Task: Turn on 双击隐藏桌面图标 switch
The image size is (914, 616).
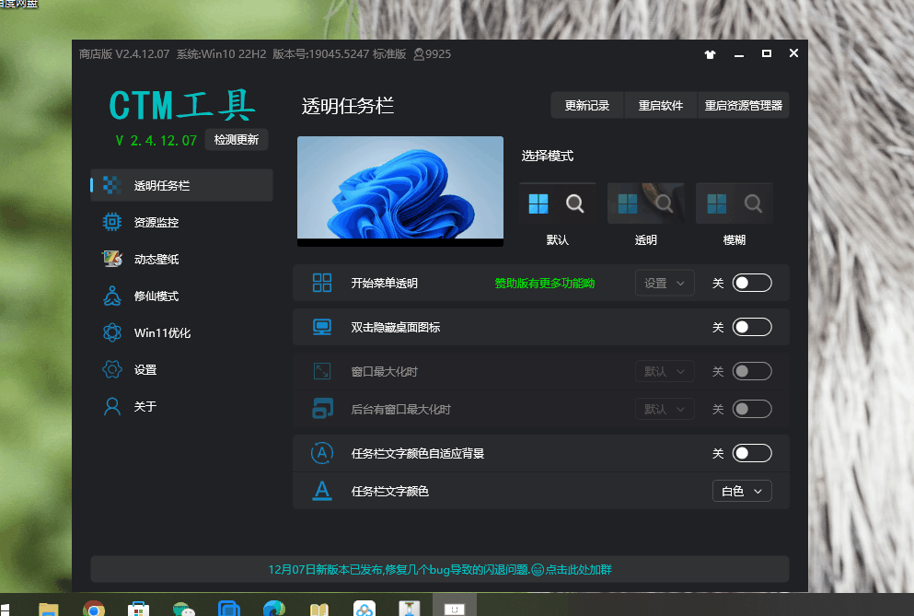Action: (752, 327)
